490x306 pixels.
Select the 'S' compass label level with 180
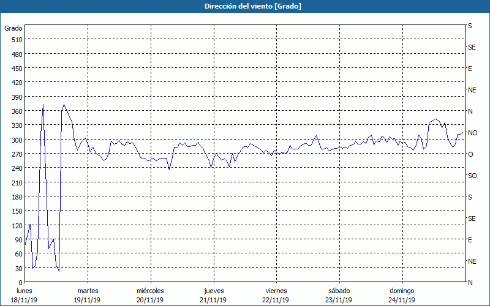point(470,197)
